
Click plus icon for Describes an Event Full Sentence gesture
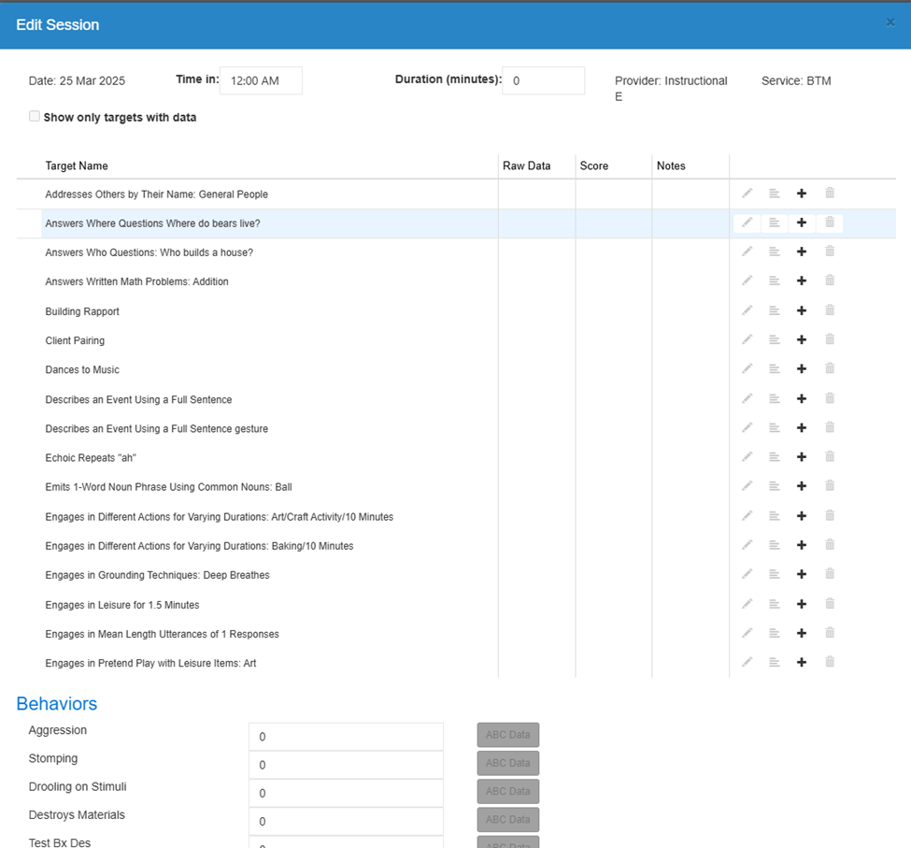(802, 428)
